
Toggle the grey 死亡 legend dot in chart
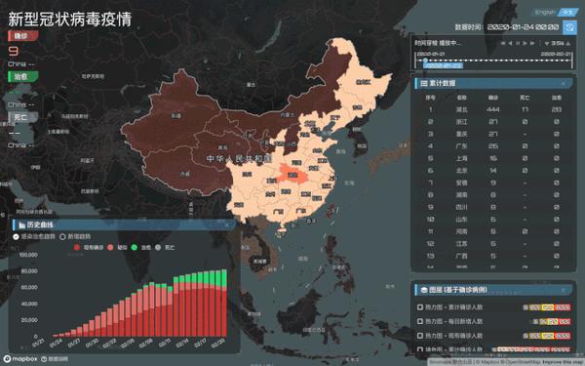[158, 247]
